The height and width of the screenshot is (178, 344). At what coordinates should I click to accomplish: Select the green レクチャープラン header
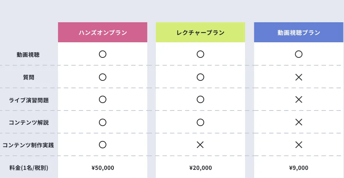[200, 32]
